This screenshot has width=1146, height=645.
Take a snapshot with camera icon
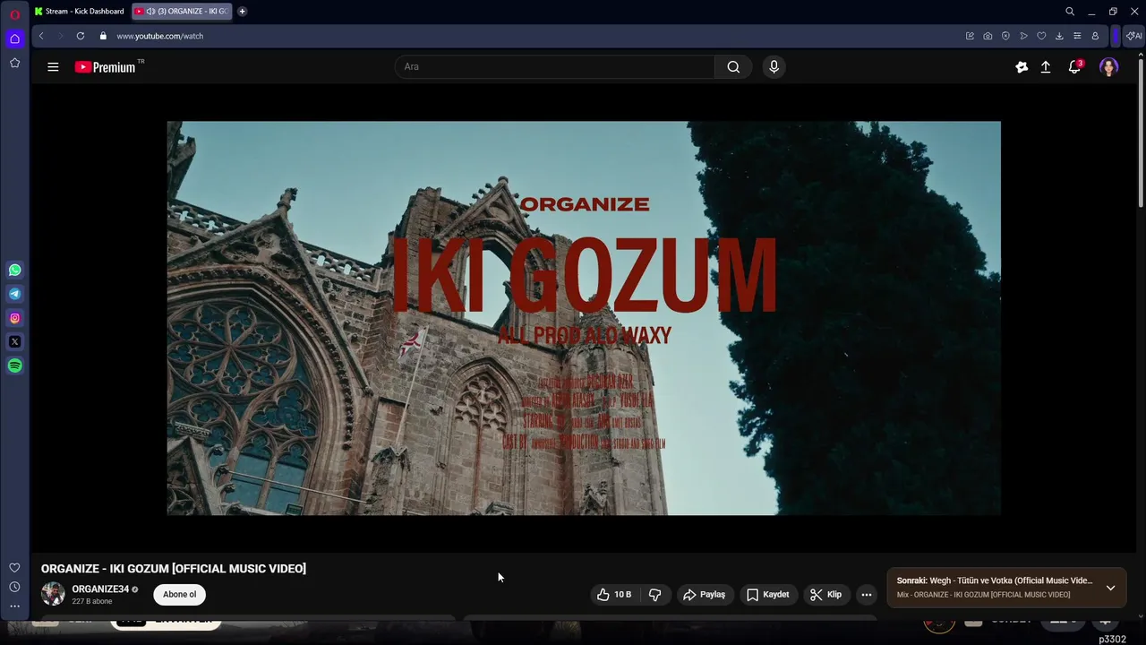[x=988, y=36]
